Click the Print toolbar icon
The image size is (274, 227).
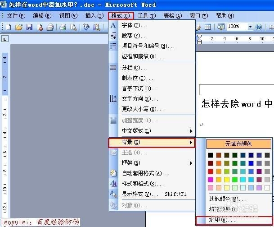tap(63, 27)
